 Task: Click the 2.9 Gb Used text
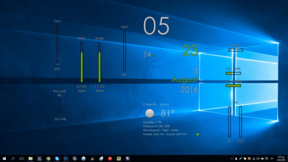[81, 89]
